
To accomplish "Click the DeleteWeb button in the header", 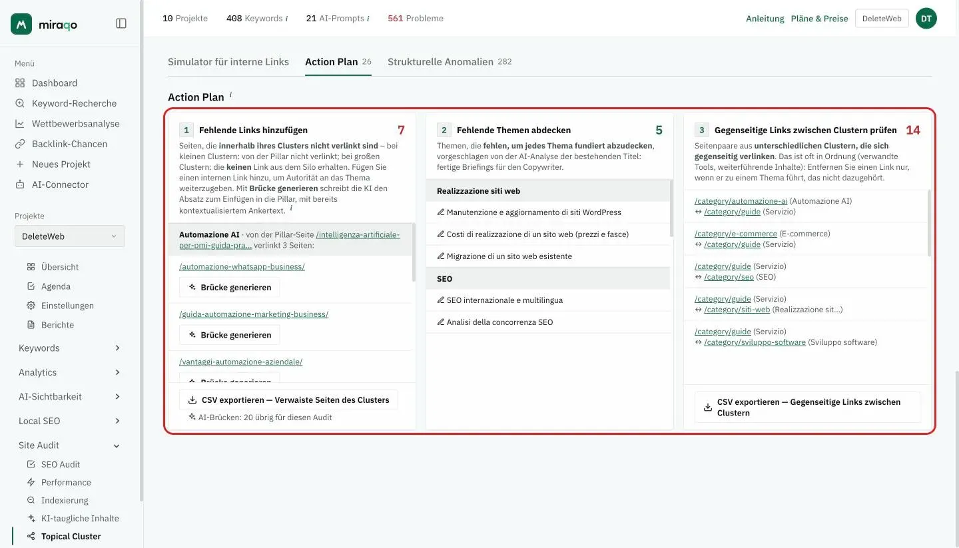I will click(x=882, y=19).
